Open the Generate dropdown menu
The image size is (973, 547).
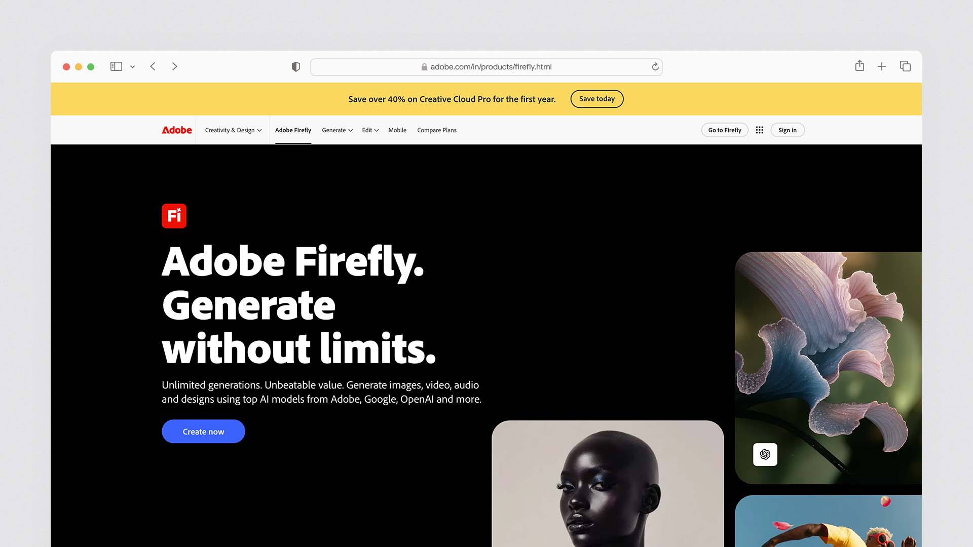pos(336,130)
